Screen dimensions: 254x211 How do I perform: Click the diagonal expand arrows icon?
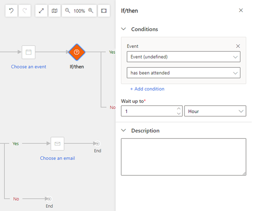(x=41, y=11)
